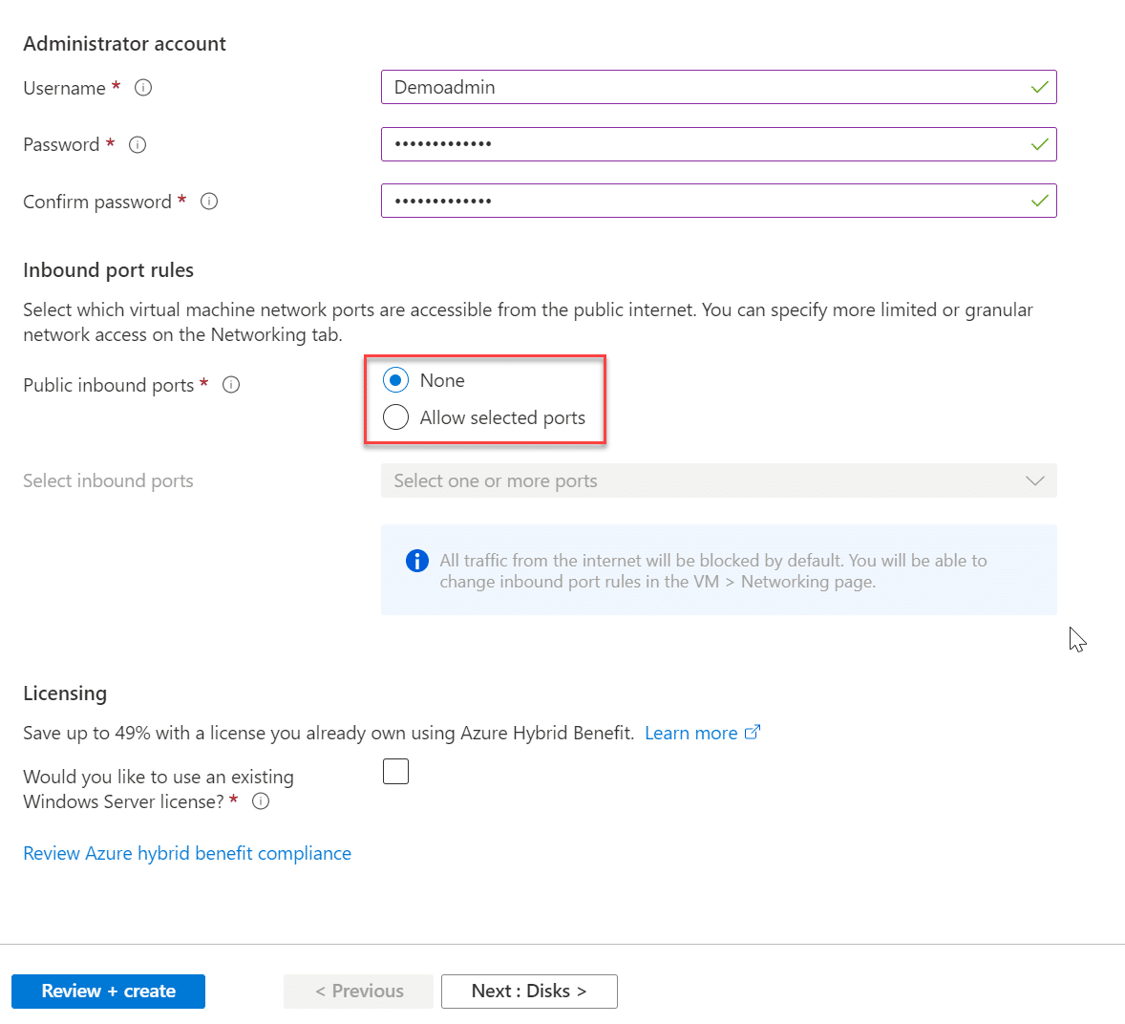Image resolution: width=1125 pixels, height=1024 pixels.
Task: Tick the existing Windows Server license checkbox
Action: click(x=395, y=772)
